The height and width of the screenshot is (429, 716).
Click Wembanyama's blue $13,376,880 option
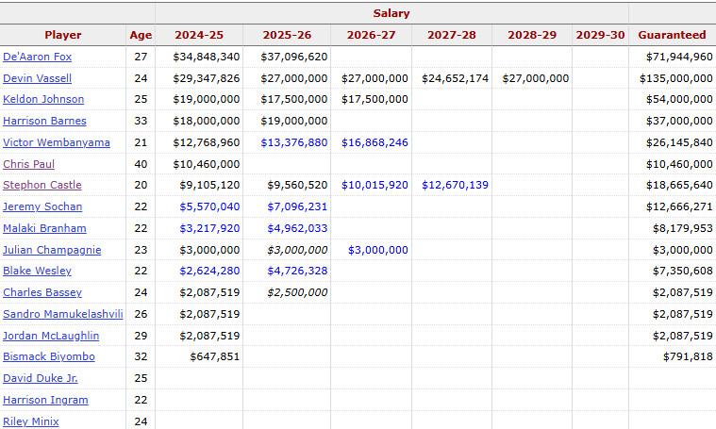(293, 142)
